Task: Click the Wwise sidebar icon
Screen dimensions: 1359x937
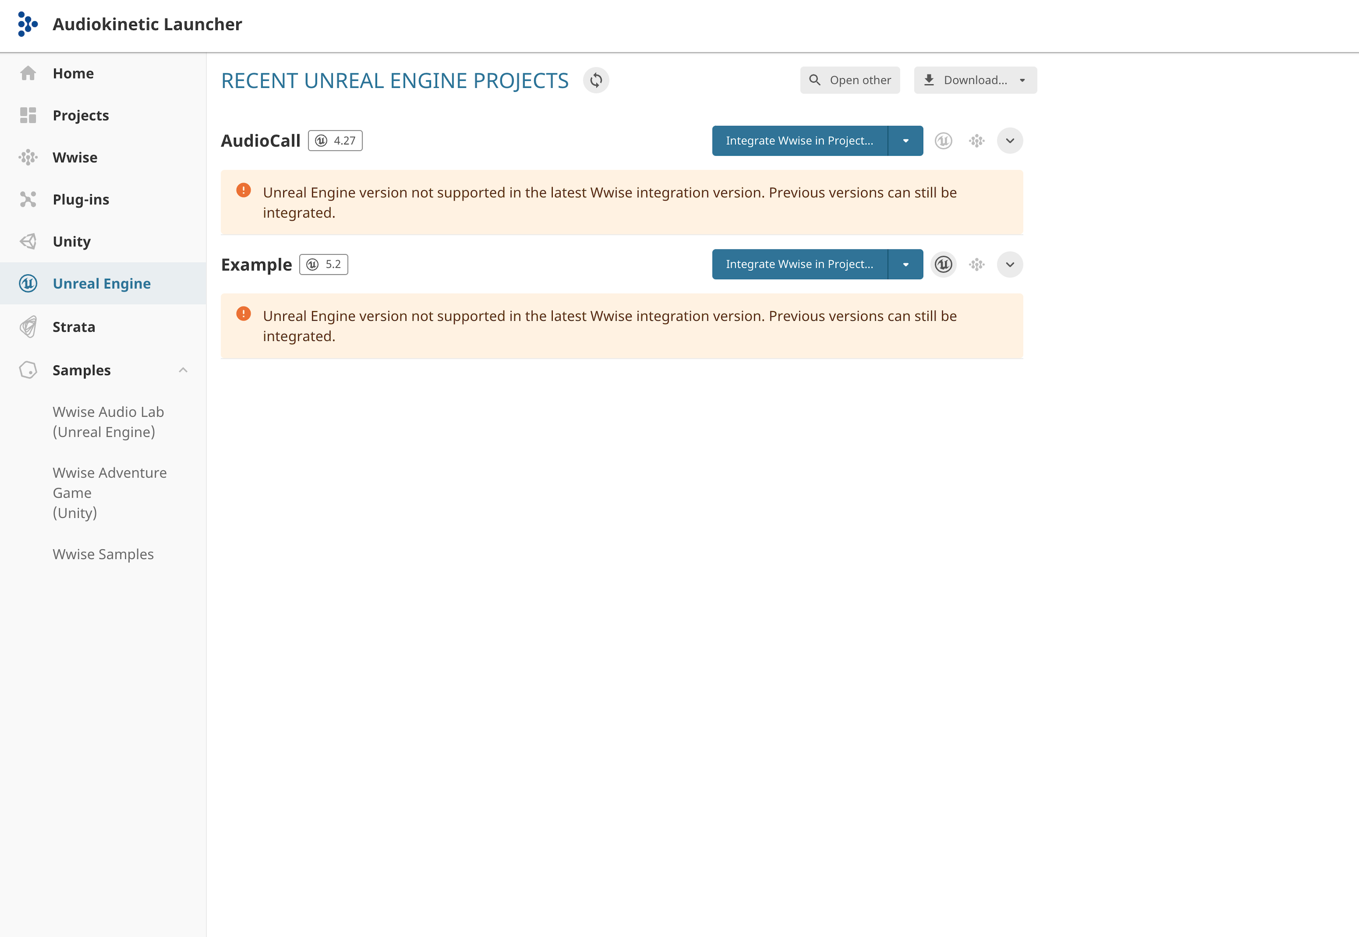Action: pos(28,157)
